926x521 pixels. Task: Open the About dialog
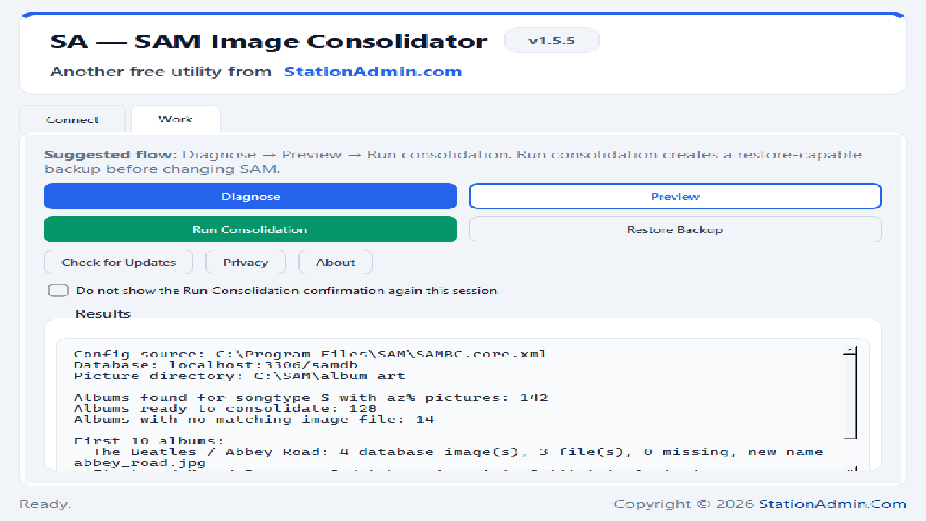tap(336, 262)
